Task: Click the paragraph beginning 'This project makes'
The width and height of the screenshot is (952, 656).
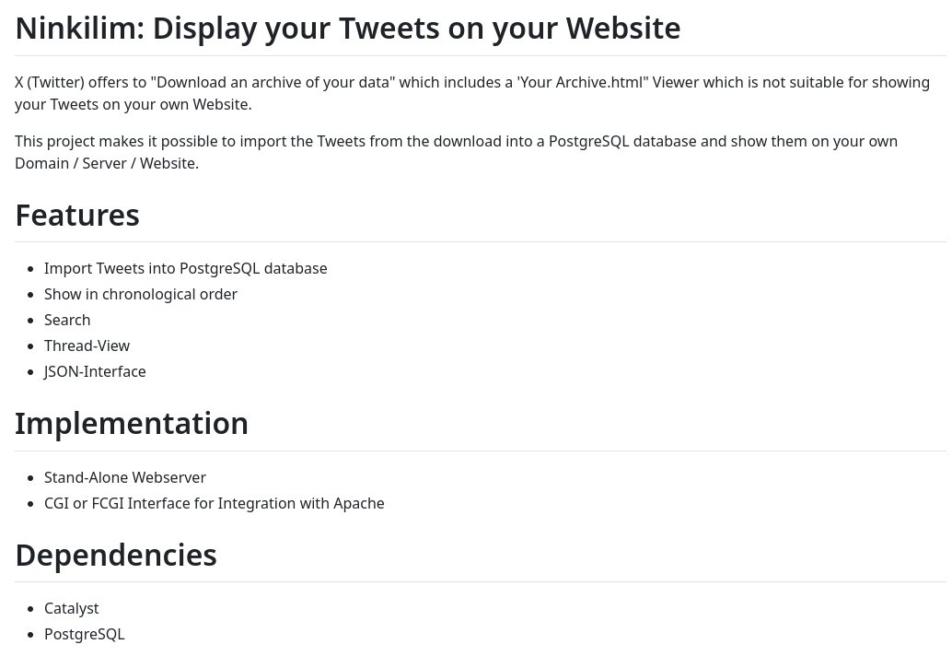Action: coord(457,152)
